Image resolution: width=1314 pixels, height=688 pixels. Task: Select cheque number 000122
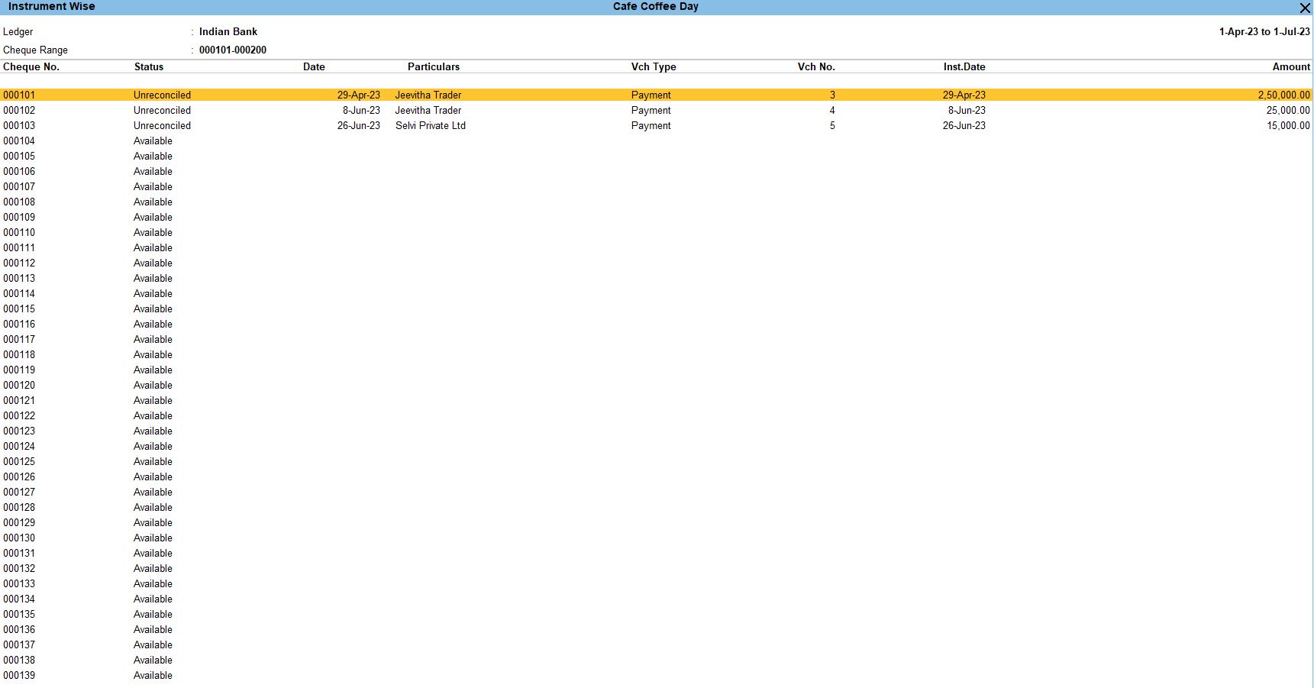point(19,415)
